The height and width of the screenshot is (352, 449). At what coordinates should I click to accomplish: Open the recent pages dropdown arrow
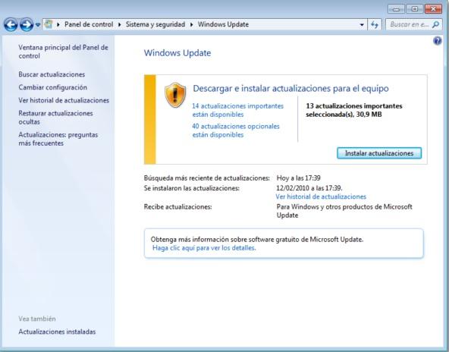[38, 25]
